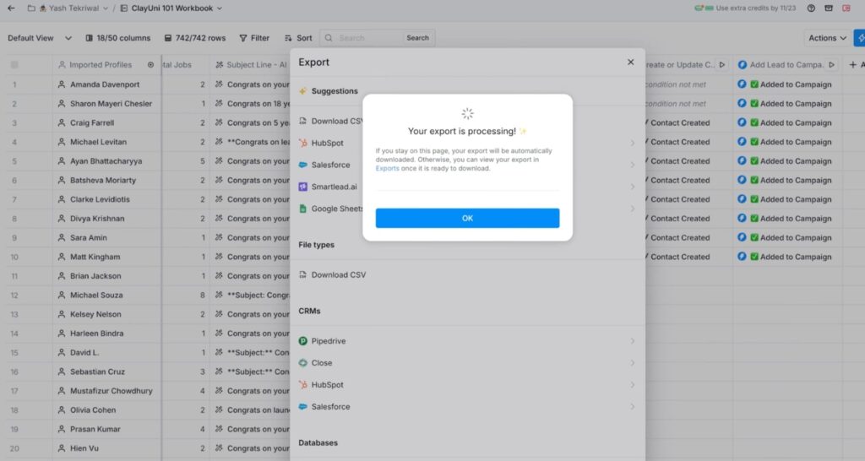The width and height of the screenshot is (865, 461).
Task: Run the Add Lead to Campaign column play icon
Action: click(831, 64)
